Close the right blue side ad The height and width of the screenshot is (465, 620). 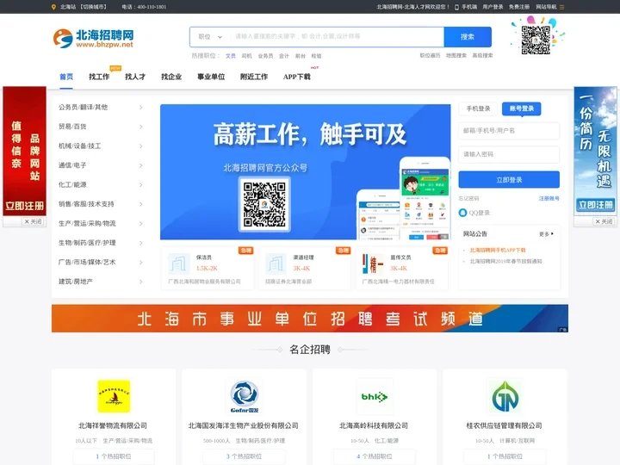(x=604, y=221)
